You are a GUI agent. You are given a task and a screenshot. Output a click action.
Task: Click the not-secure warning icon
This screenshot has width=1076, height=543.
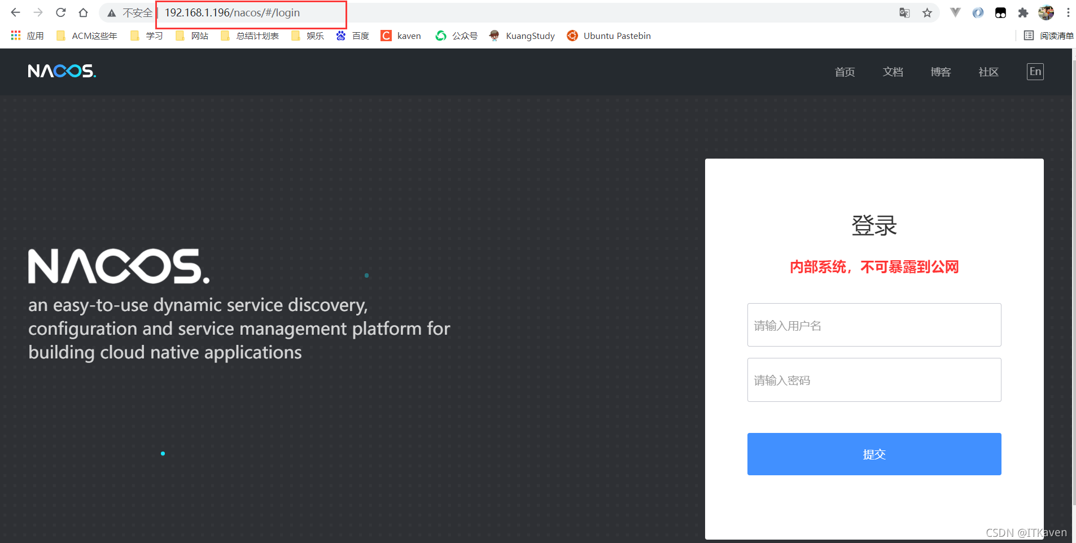(x=112, y=13)
